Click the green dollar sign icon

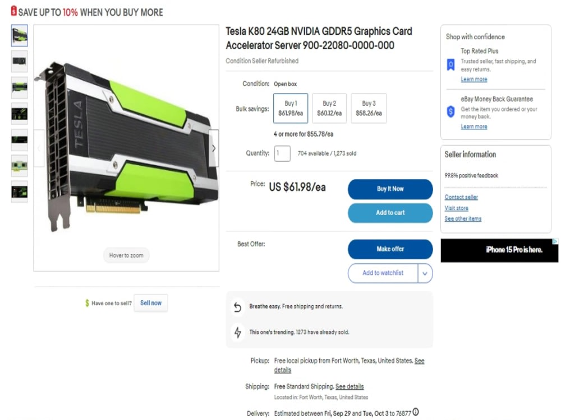point(87,303)
